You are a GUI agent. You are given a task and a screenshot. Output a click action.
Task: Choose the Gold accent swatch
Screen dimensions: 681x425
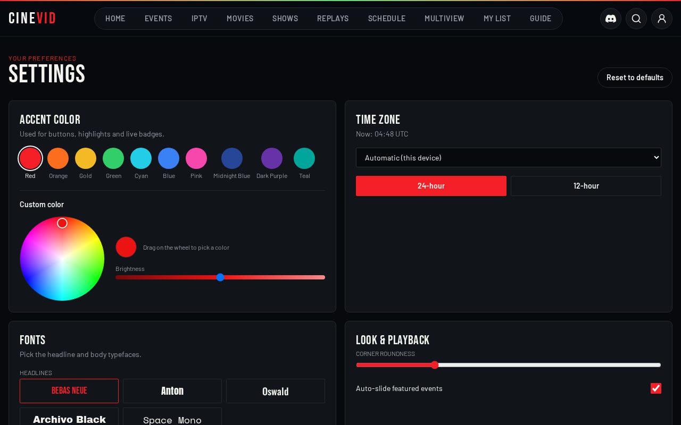[x=86, y=158]
